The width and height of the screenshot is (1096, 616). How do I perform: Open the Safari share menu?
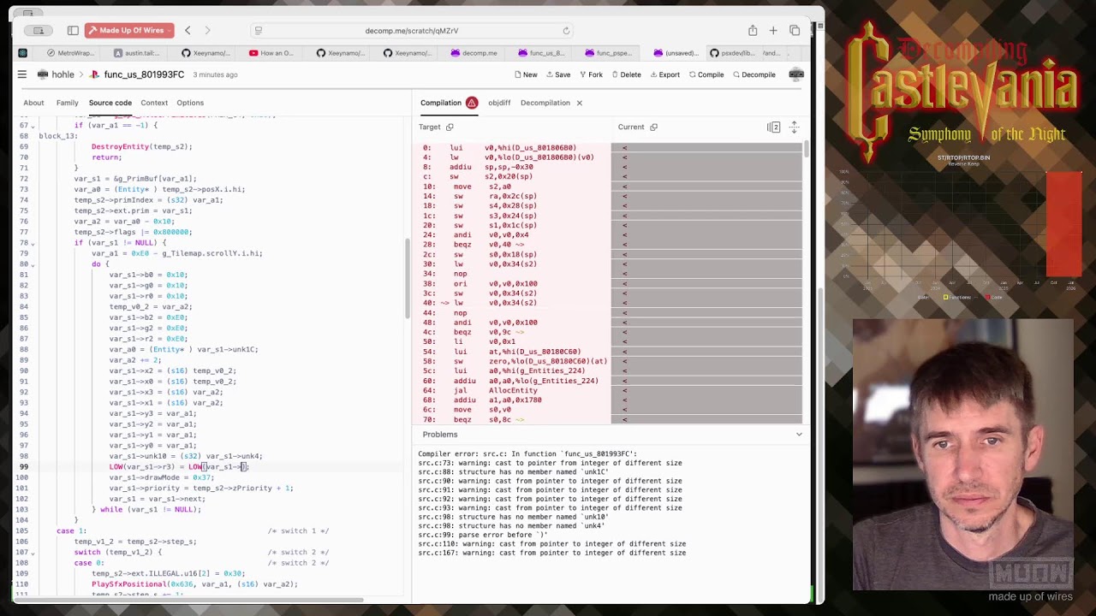(753, 31)
